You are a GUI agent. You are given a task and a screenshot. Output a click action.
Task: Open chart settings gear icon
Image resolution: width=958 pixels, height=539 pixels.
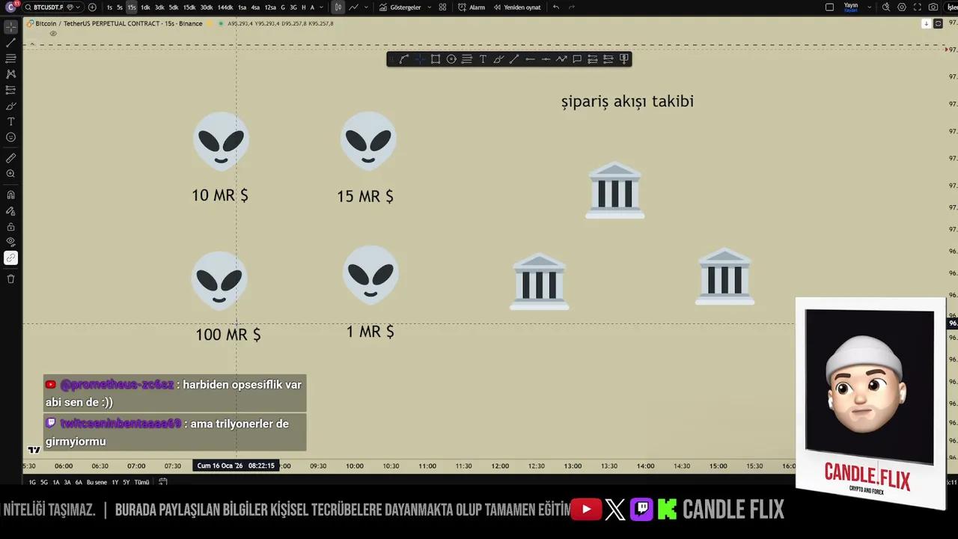click(x=902, y=7)
